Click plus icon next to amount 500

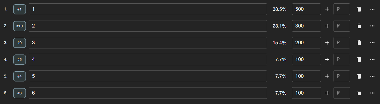coord(327,9)
